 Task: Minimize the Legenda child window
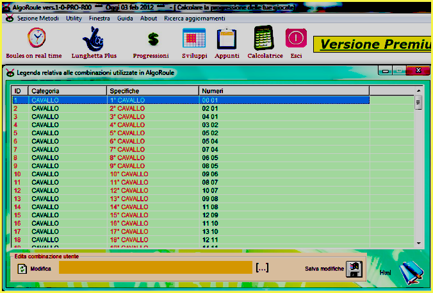pos(386,71)
